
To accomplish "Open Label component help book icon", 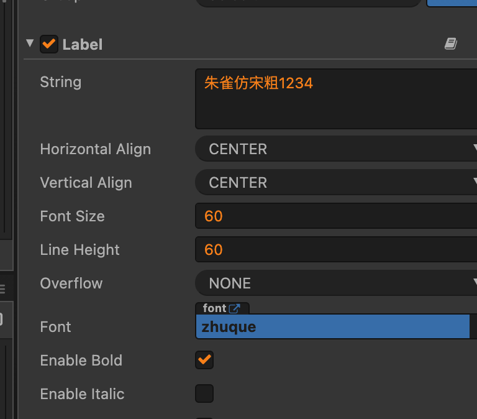I will pos(451,44).
